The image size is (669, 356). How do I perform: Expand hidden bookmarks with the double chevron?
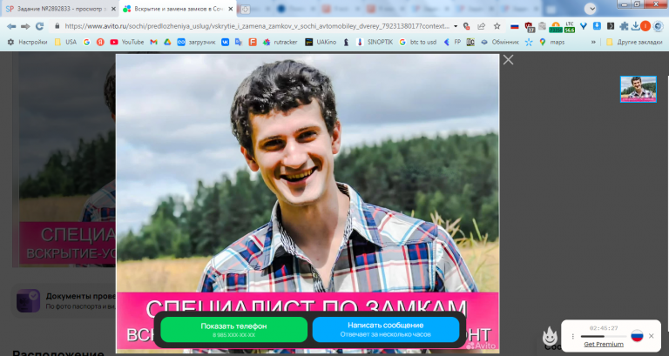tap(593, 42)
